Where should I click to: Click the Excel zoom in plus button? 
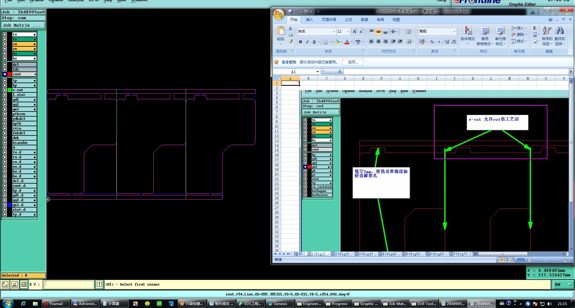565,260
